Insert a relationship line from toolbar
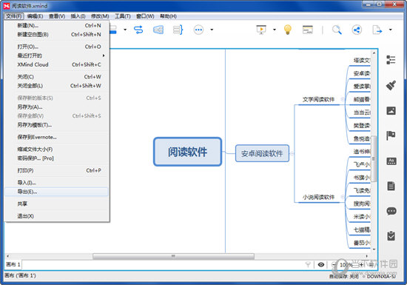Screen dimensions: 407x285 click(x=138, y=30)
